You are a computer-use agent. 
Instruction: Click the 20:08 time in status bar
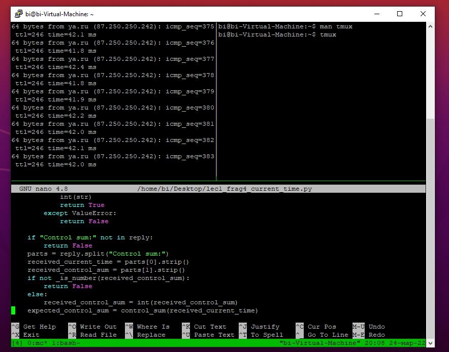(375, 343)
